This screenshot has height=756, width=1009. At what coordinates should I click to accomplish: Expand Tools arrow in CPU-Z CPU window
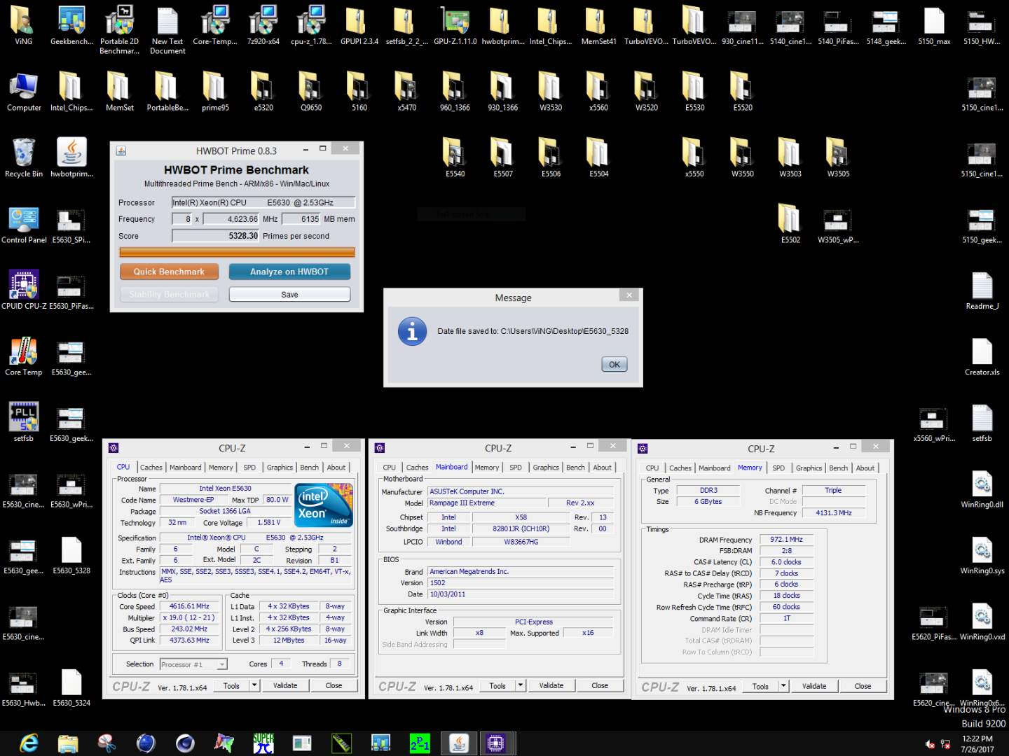click(254, 686)
